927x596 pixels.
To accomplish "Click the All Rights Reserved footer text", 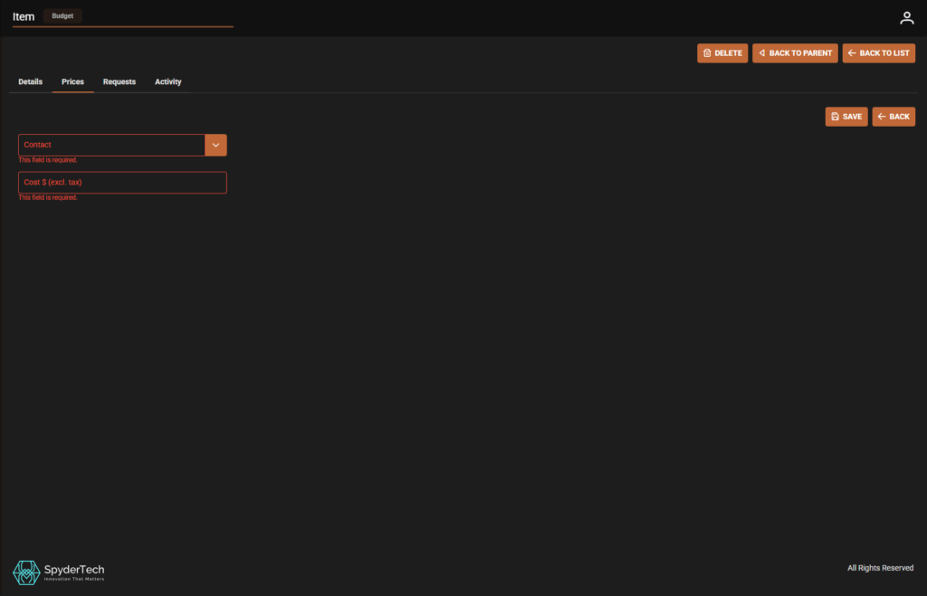I will click(x=880, y=568).
